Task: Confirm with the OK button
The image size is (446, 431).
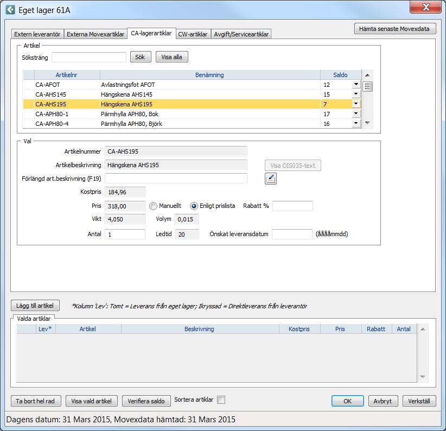Action: [347, 401]
